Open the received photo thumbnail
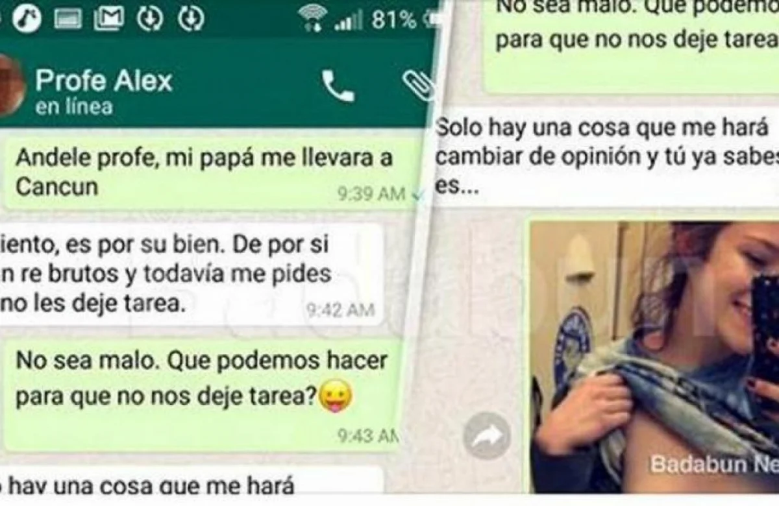The width and height of the screenshot is (779, 506). click(x=654, y=357)
